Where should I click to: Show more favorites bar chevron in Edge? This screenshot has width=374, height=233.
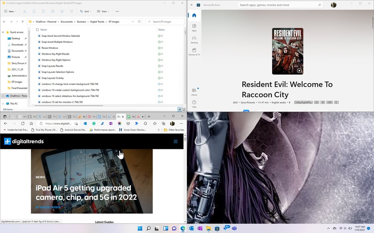click(159, 130)
